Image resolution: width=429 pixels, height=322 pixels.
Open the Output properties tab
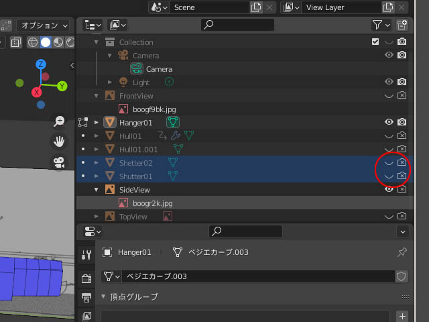coord(86,297)
